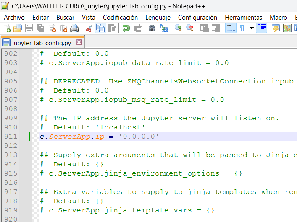Click line number 920 in the margin

(x=11, y=219)
